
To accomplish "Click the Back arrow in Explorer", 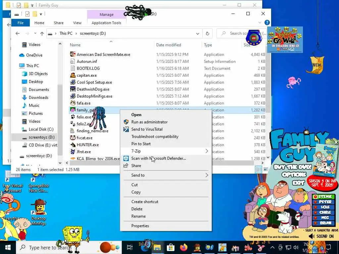I will 18,33.
